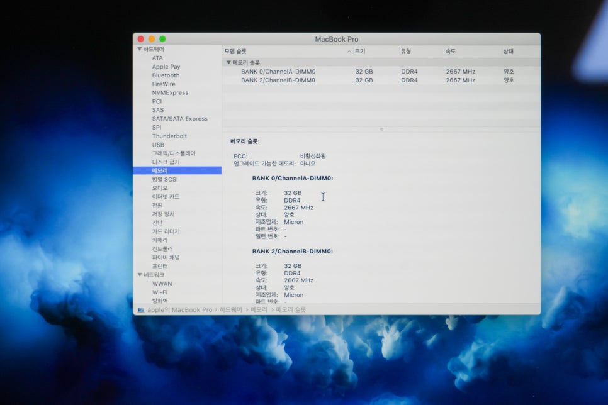The width and height of the screenshot is (608, 405).
Task: Select SAS in the sidebar
Action: 158,110
